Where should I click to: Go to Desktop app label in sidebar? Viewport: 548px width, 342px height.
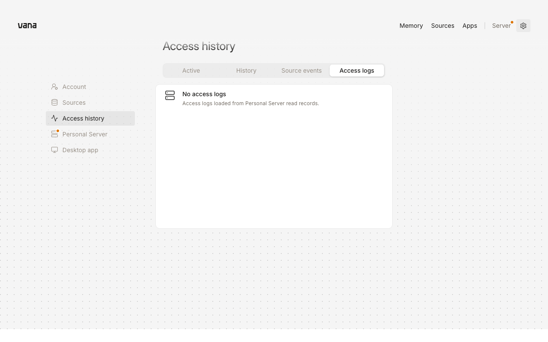tap(80, 150)
